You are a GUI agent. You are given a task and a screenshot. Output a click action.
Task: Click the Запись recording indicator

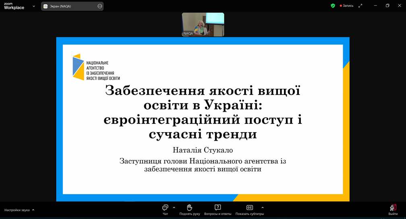(x=346, y=6)
